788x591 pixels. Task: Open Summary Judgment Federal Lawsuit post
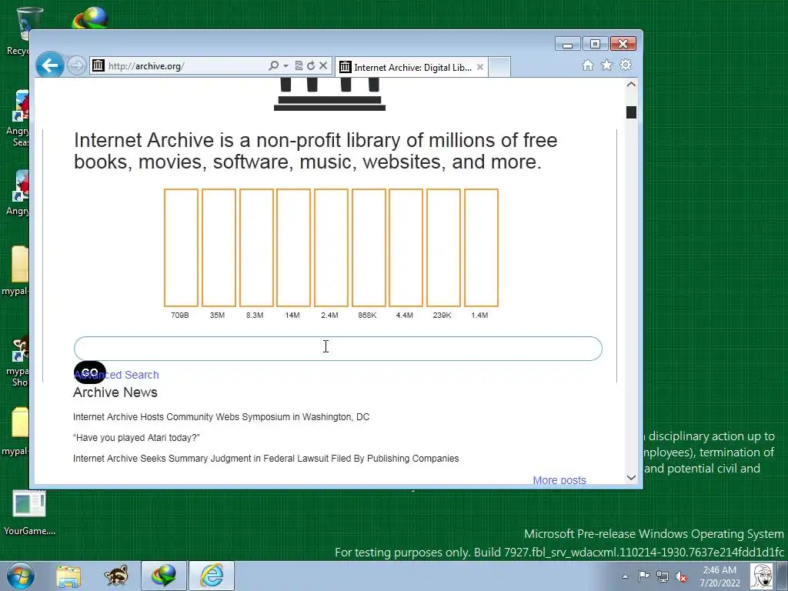click(265, 459)
